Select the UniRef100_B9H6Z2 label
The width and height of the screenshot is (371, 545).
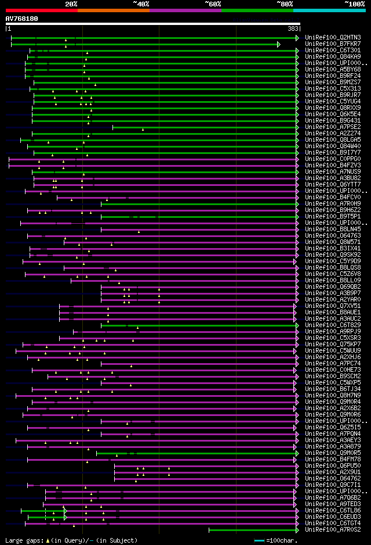coord(333,210)
